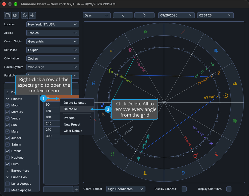This screenshot has height=196, width=249.
Task: Choose New Preset menu item
Action: pos(77,125)
